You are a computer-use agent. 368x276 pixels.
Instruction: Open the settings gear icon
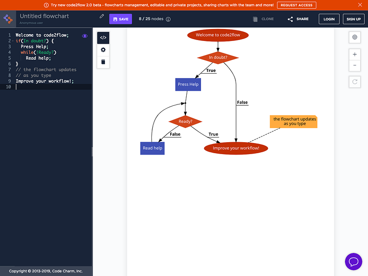point(103,50)
